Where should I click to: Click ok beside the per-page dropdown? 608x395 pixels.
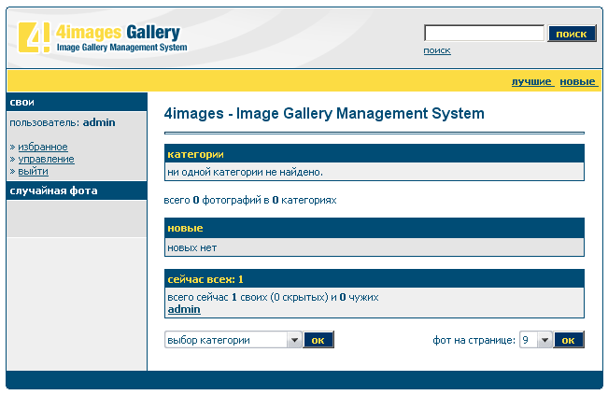[x=569, y=340]
